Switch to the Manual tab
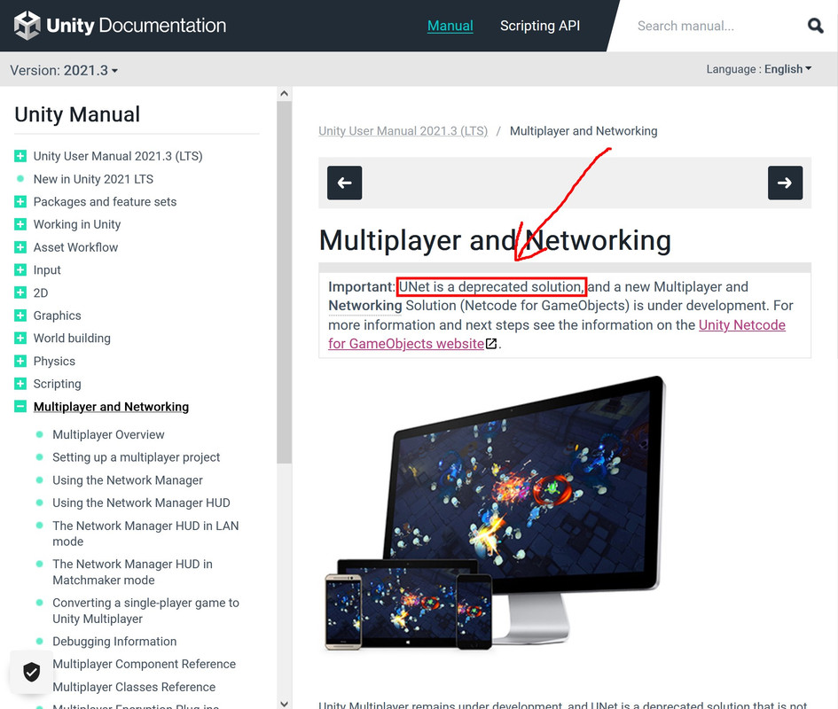Viewport: 838px width, 709px height. tap(450, 26)
